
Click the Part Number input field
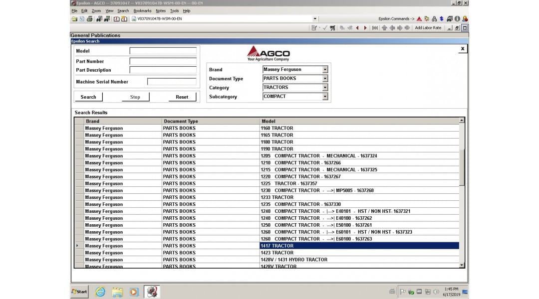(163, 61)
